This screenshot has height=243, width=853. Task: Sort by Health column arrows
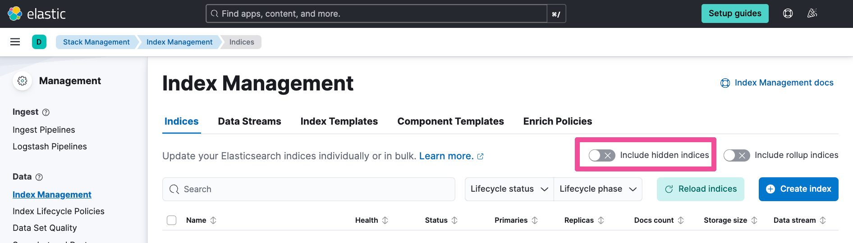(x=385, y=220)
